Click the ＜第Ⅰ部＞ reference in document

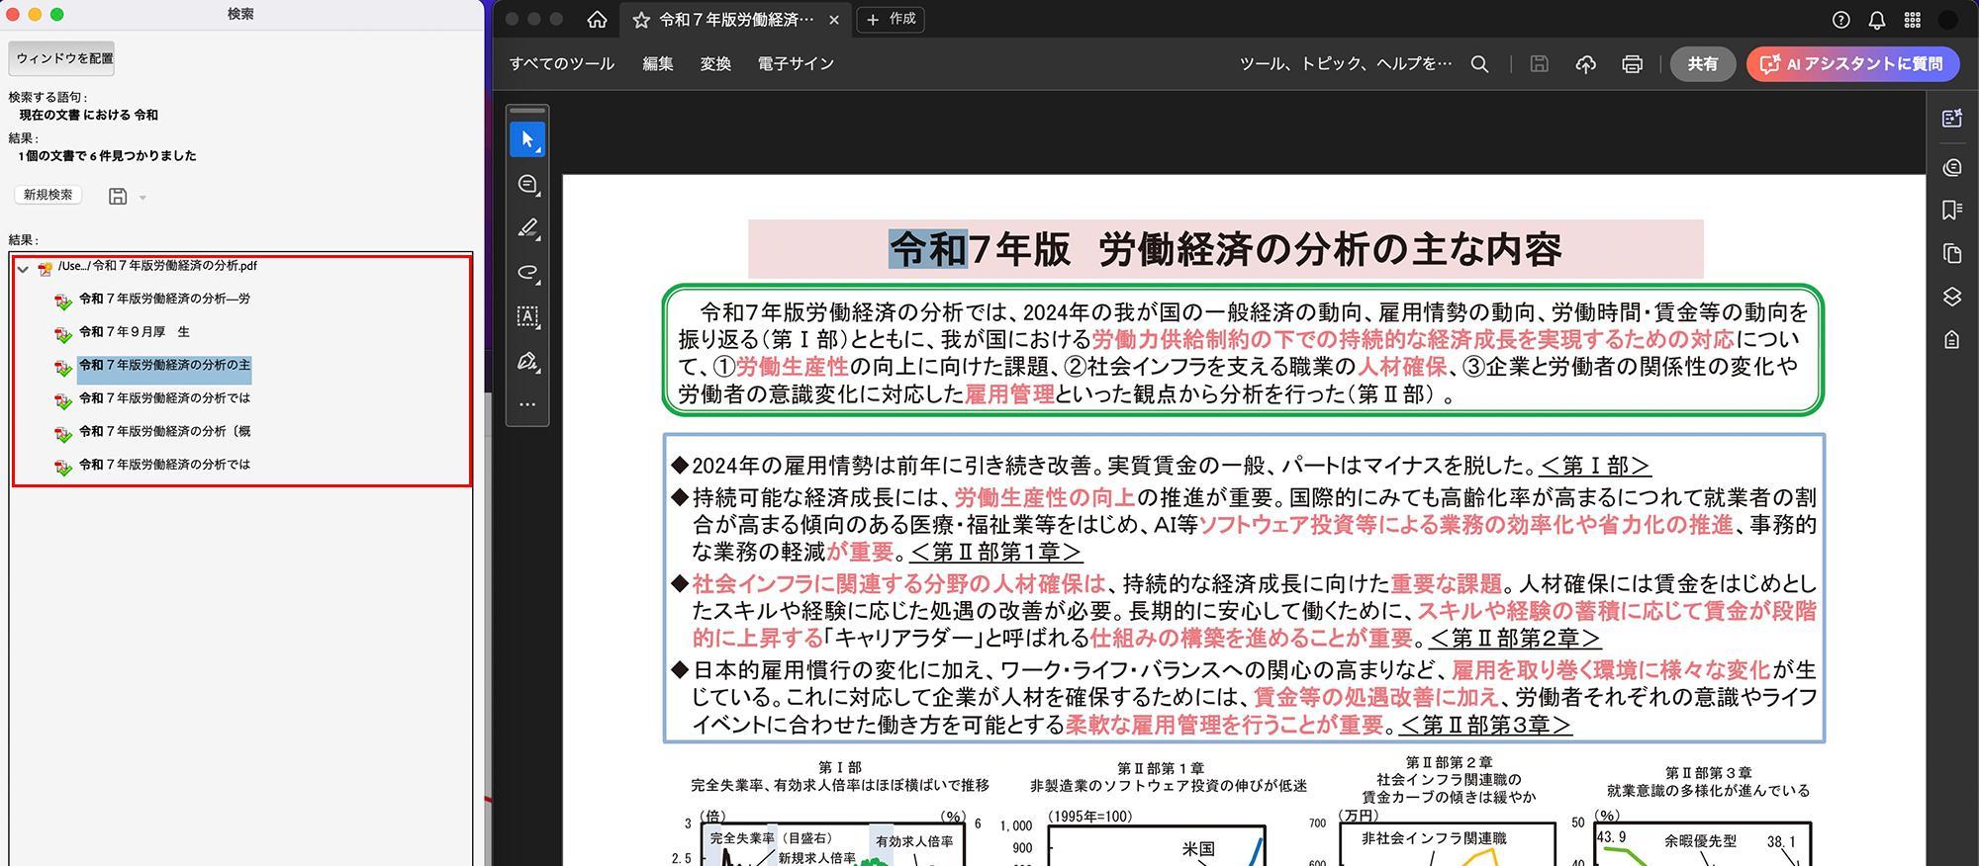[x=1595, y=466]
